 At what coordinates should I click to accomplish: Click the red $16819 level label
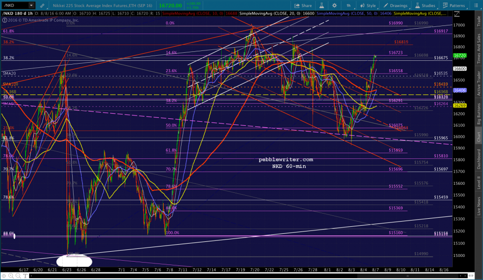point(401,42)
